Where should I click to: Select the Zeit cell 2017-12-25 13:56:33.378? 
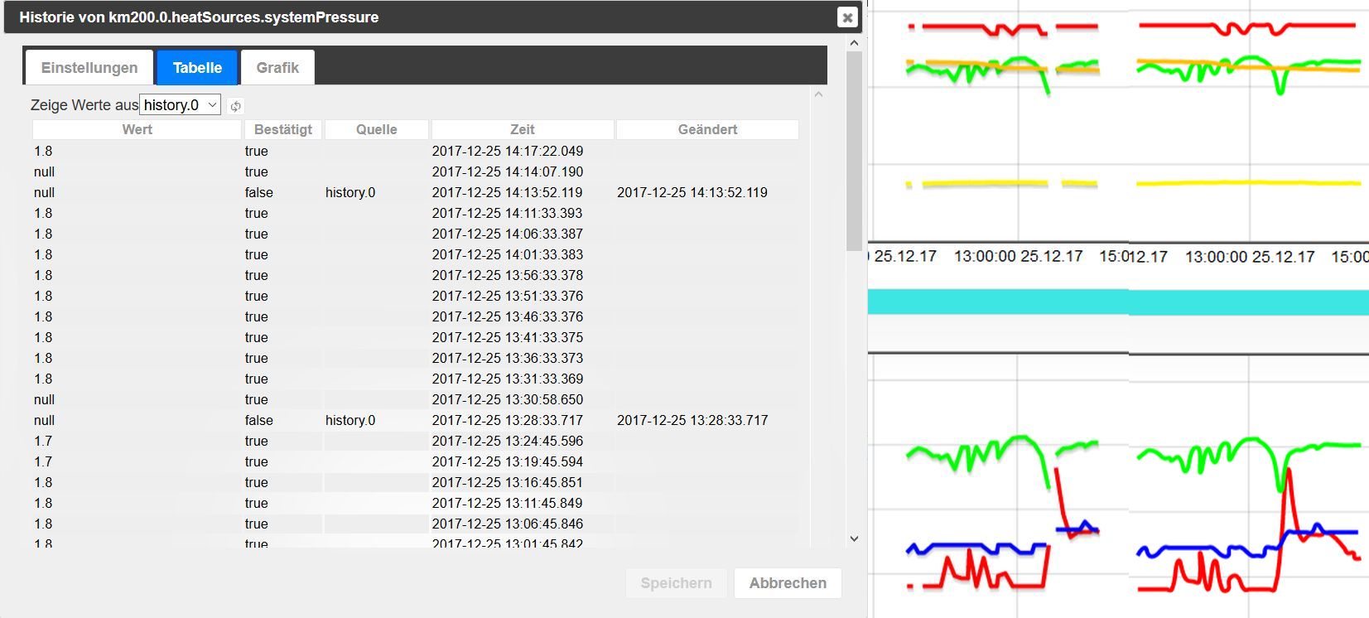coord(508,275)
